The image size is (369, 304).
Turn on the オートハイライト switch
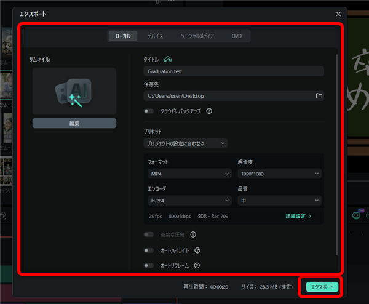click(x=148, y=250)
